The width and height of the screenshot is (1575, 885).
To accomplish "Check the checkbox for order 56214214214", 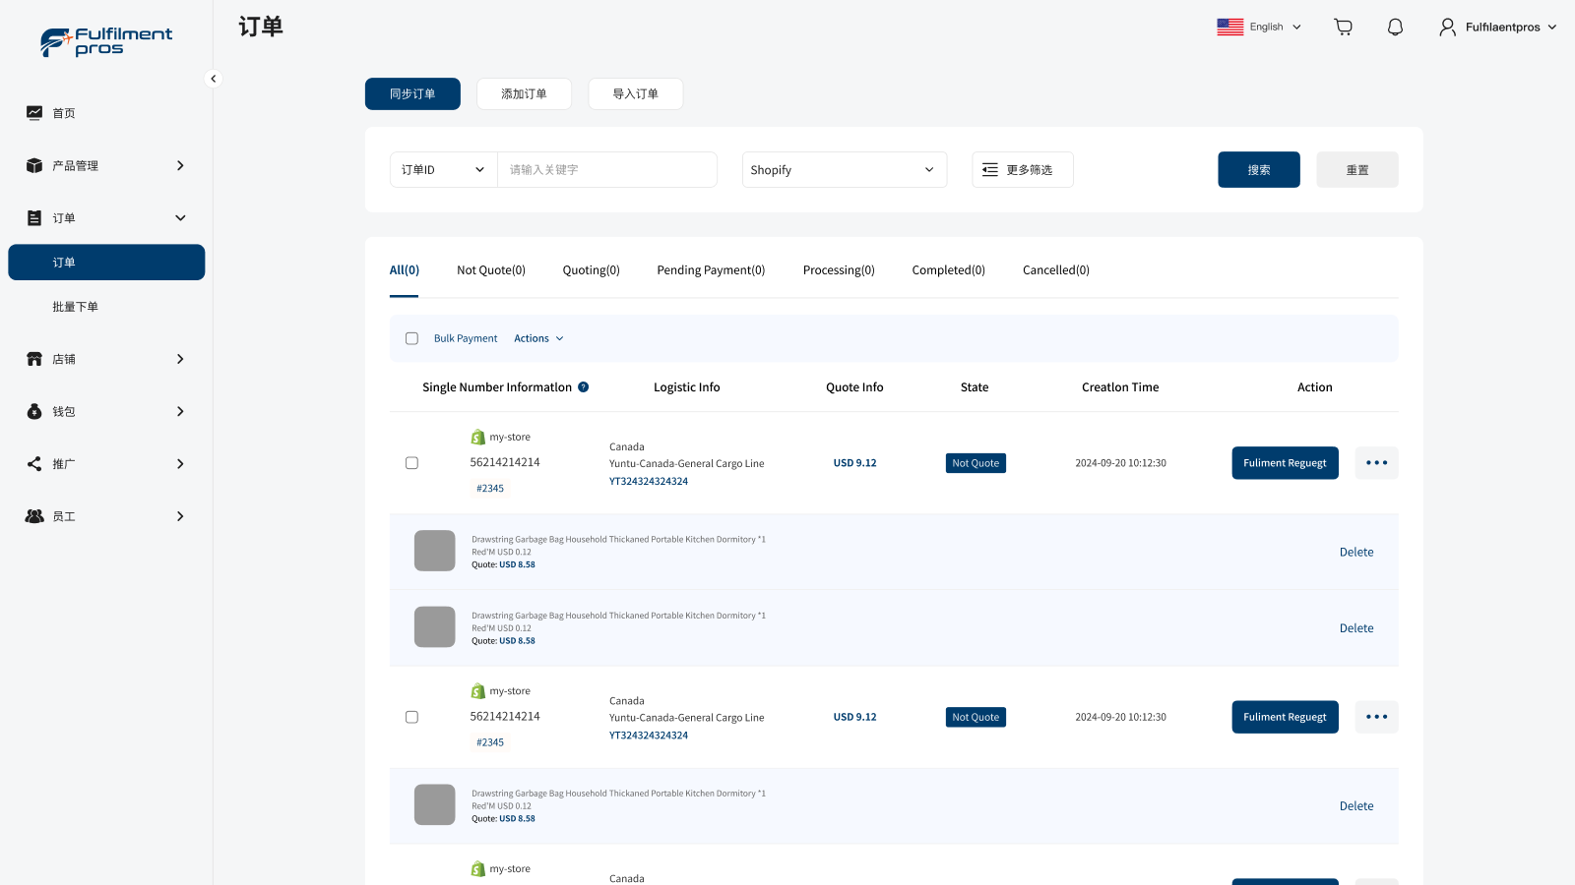I will [411, 462].
